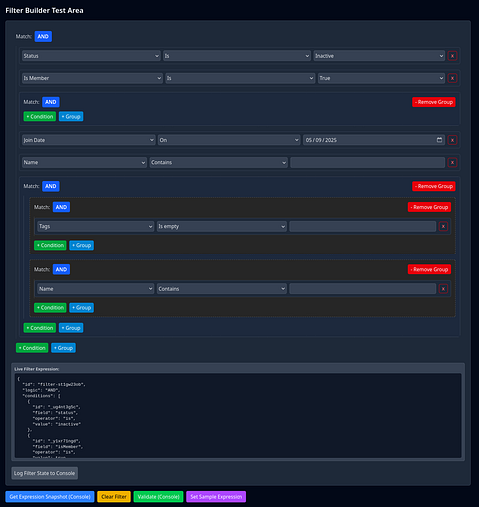Remove the Status Is Inactive condition row
The height and width of the screenshot is (507, 479).
point(452,56)
